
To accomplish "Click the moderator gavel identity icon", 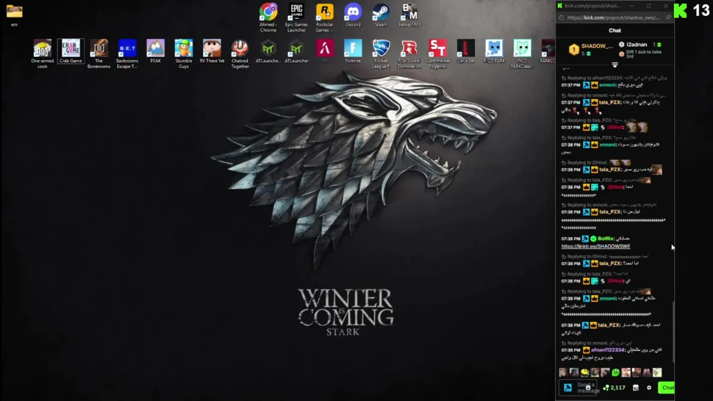I will (568, 388).
